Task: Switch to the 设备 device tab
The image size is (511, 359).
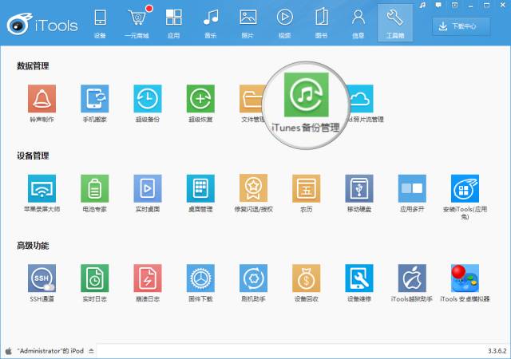Action: [100, 23]
